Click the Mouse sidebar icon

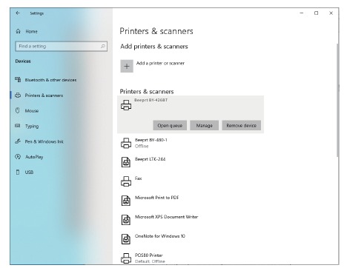18,110
